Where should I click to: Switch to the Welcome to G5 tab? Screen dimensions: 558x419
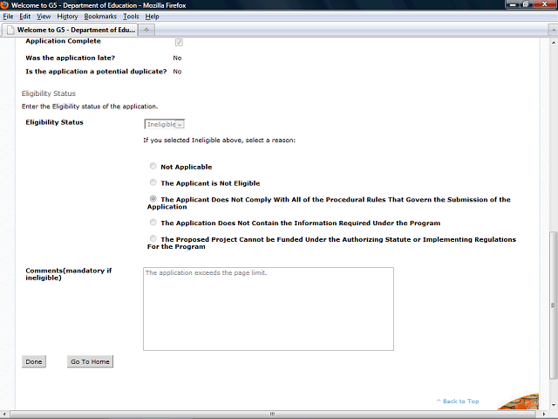(x=70, y=30)
